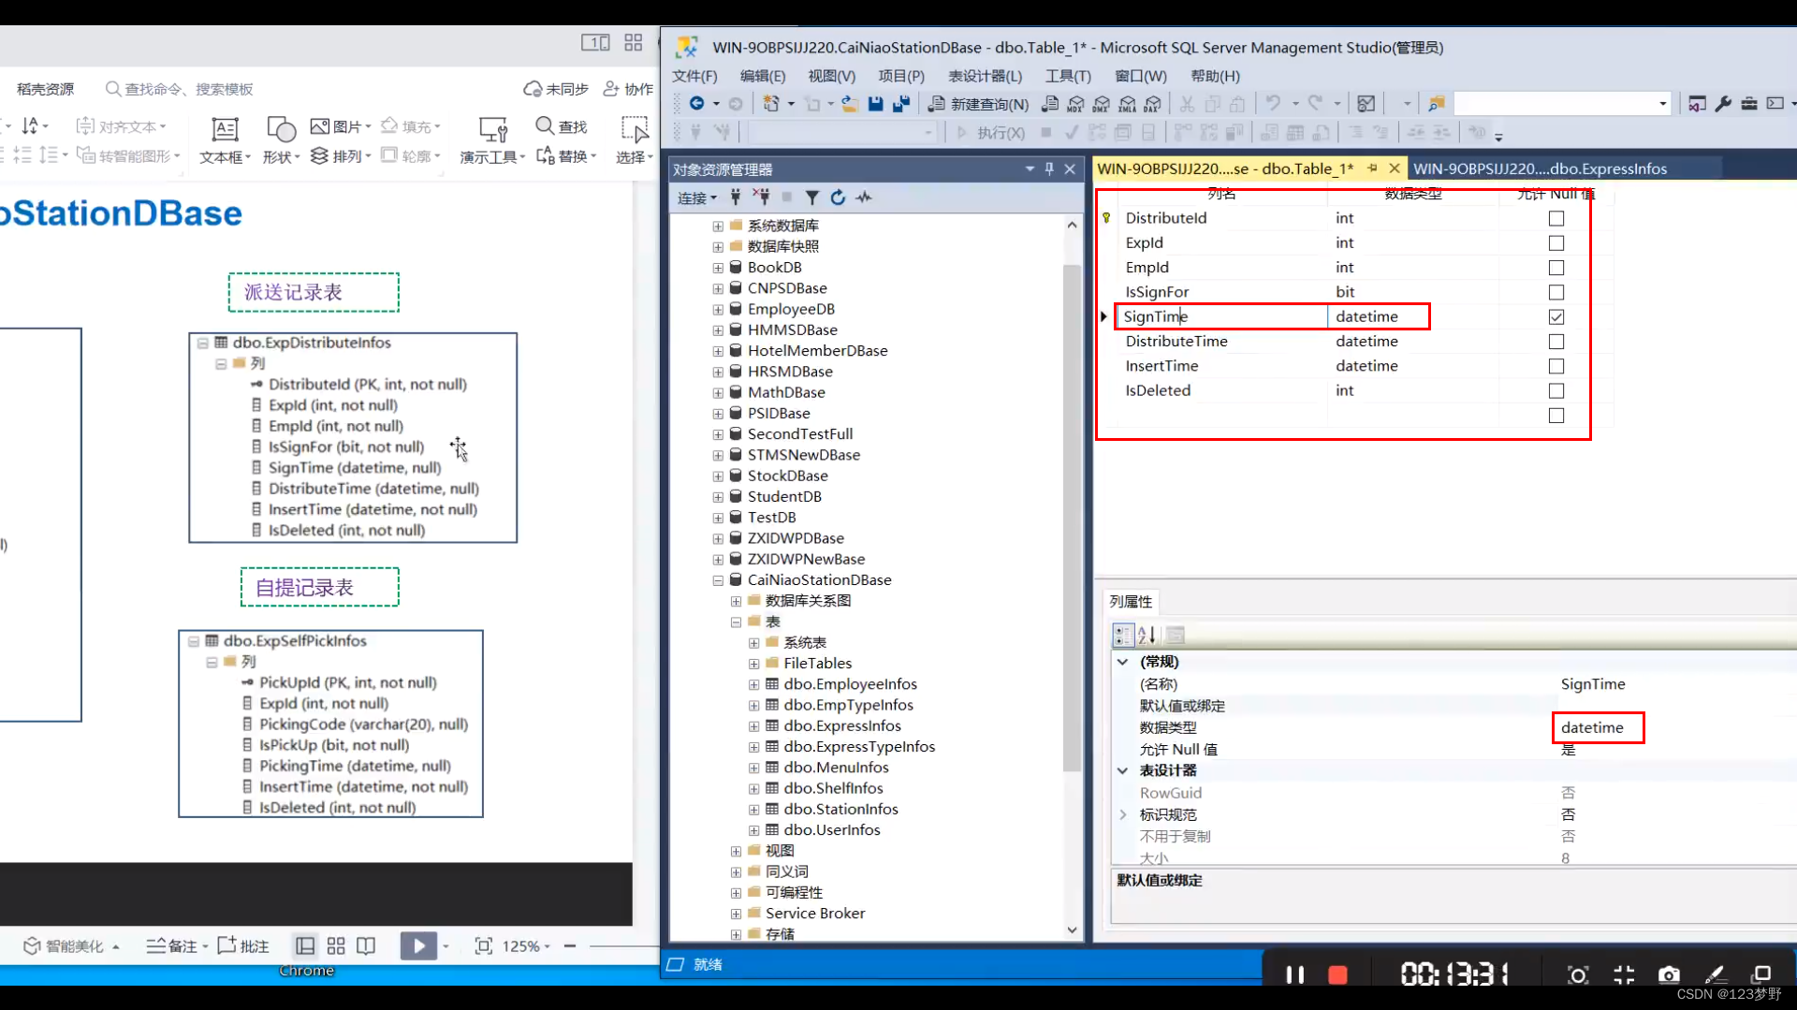This screenshot has height=1010, width=1797.
Task: Open the 表设计器(L) menu
Action: coord(985,76)
